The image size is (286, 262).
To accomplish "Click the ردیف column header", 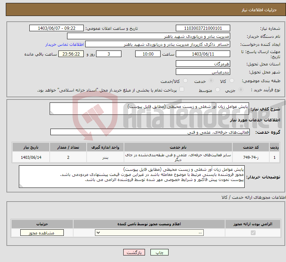I will [274, 147].
